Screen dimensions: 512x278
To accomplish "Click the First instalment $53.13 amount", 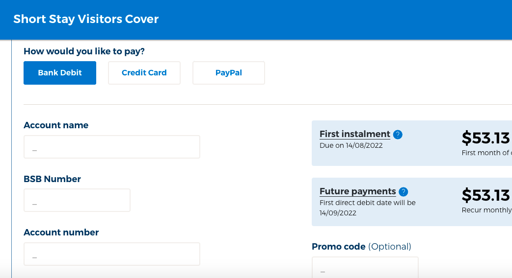I will (x=485, y=138).
